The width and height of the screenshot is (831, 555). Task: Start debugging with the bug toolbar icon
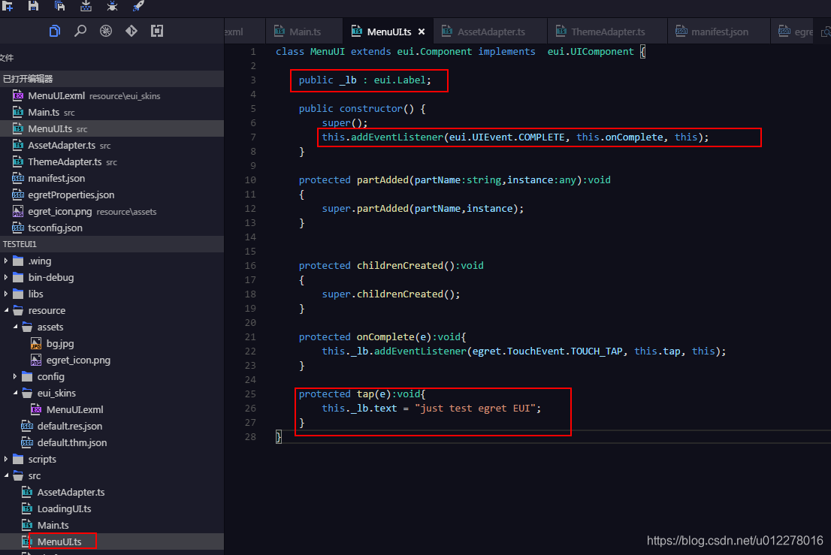[x=113, y=7]
